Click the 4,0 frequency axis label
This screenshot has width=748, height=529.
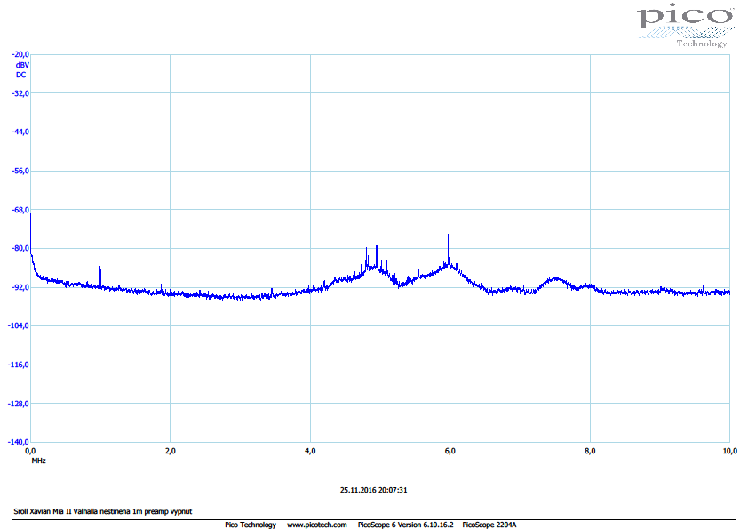[310, 451]
